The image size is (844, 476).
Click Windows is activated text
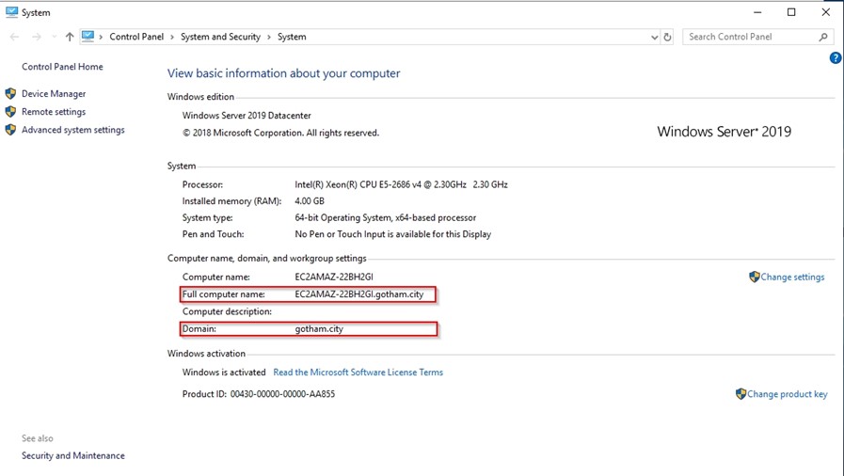[x=224, y=373]
